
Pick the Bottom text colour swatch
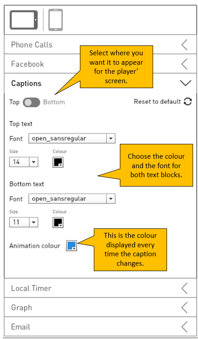(58, 223)
